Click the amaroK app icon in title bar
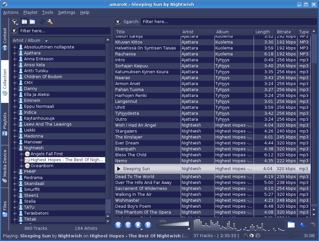319x241 pixels. coord(5,4)
